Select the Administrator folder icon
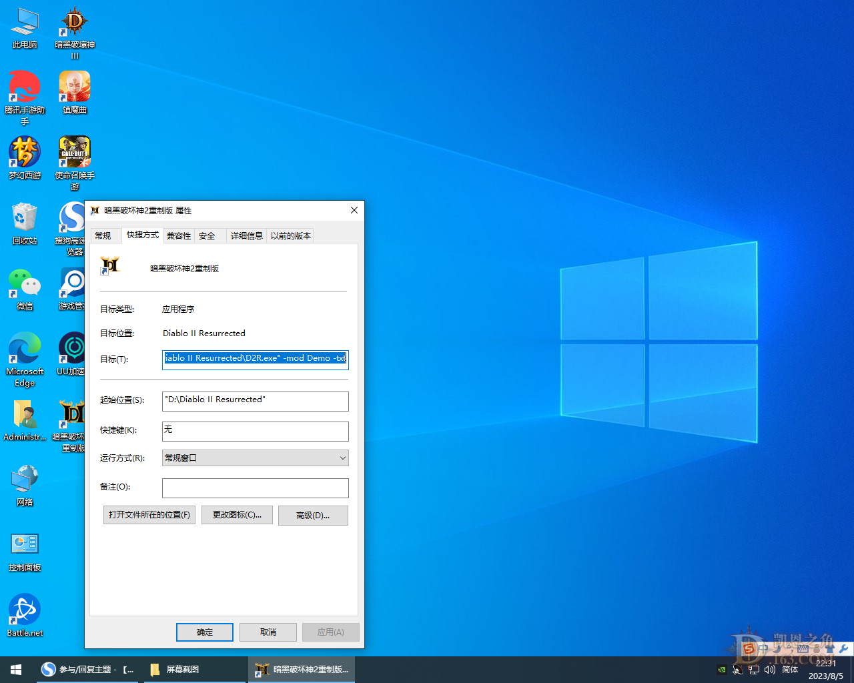The width and height of the screenshot is (854, 683). click(25, 420)
